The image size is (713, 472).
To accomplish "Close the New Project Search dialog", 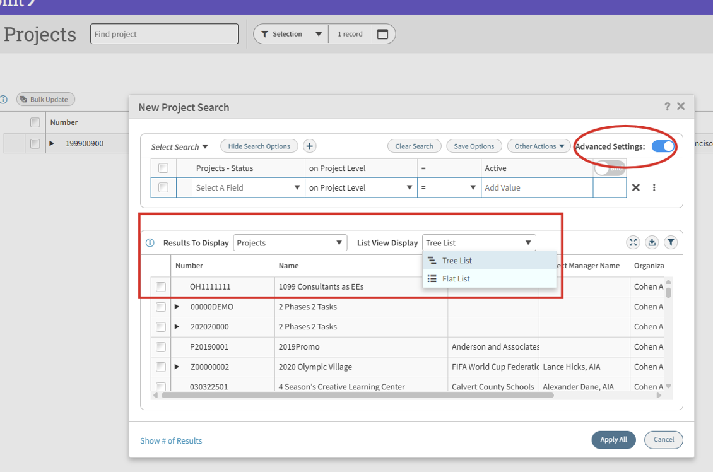I will pos(681,106).
